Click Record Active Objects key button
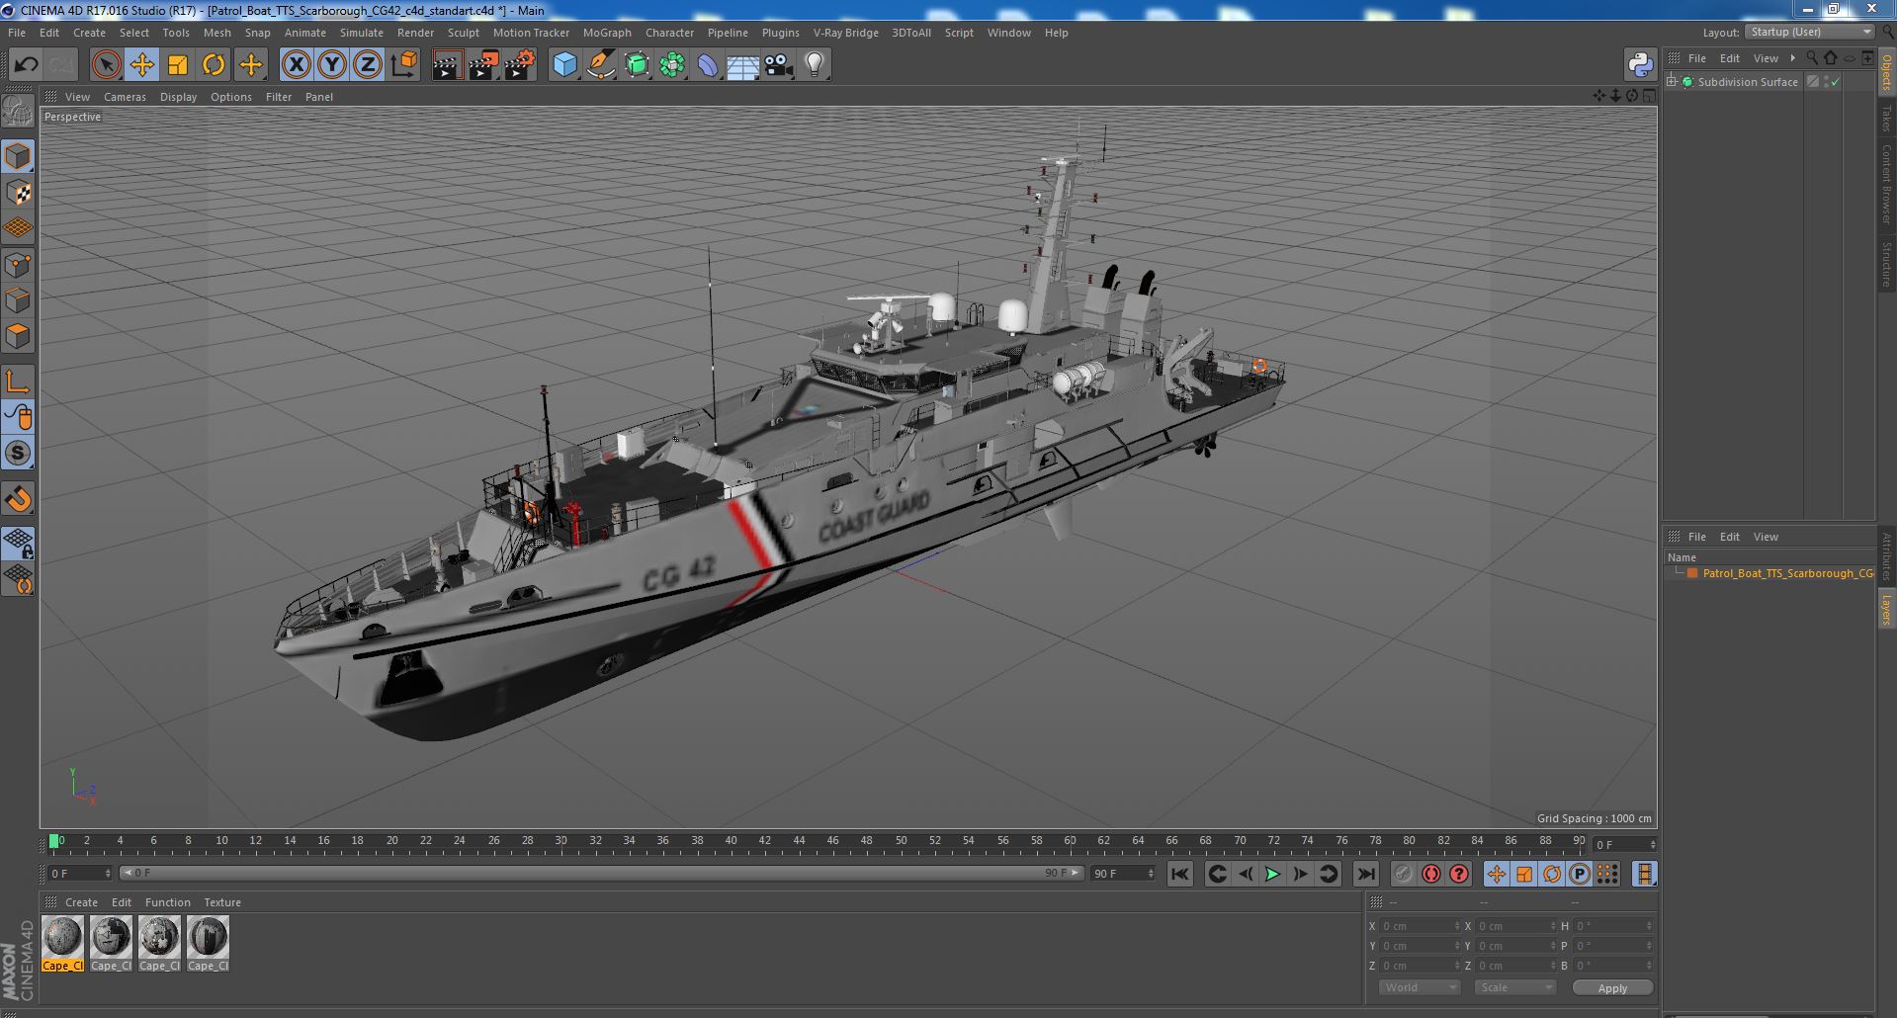The image size is (1897, 1018). tap(1403, 874)
